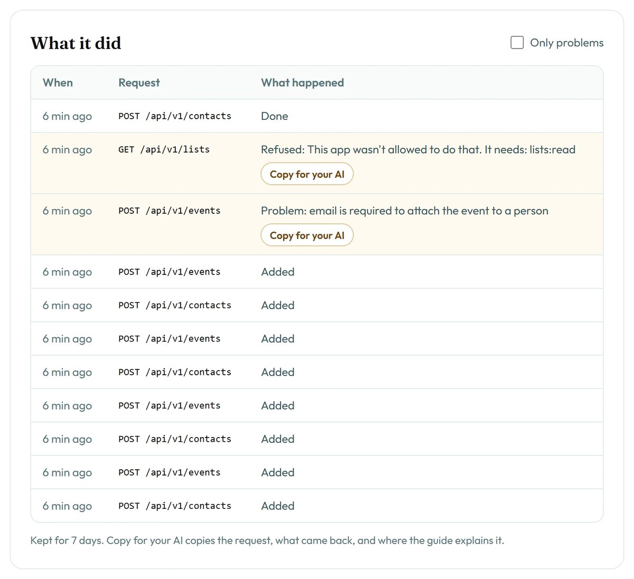Click the 'Problem: email is required' message
Viewport: 634px width, 579px height.
click(405, 211)
